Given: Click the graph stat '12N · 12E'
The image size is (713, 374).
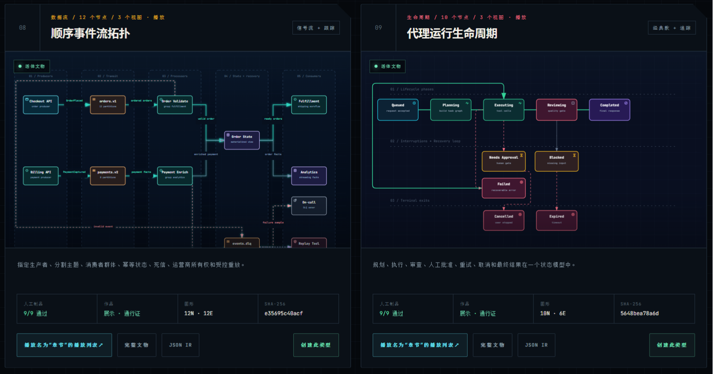Looking at the screenshot, I should [x=198, y=313].
